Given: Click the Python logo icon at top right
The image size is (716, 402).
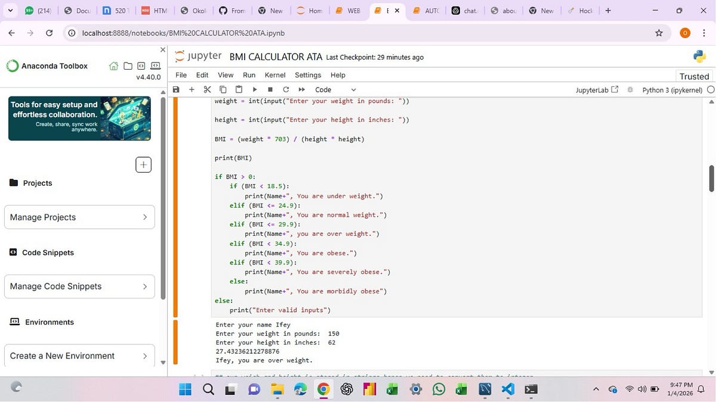Looking at the screenshot, I should click(699, 57).
